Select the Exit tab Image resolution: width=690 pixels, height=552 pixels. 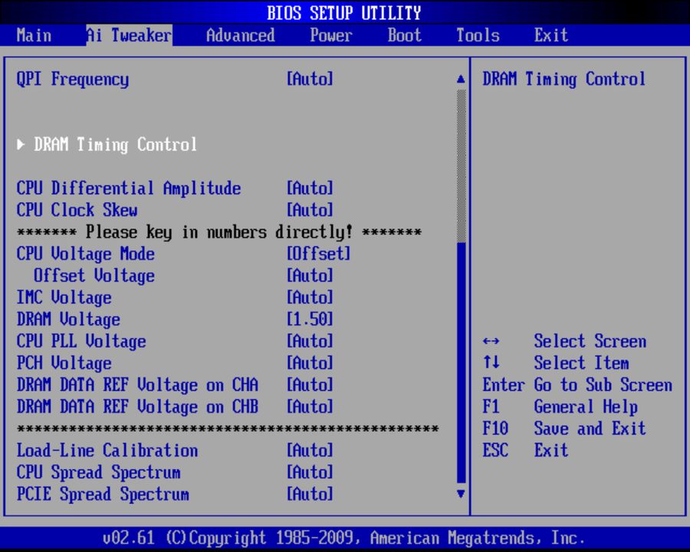pyautogui.click(x=551, y=35)
